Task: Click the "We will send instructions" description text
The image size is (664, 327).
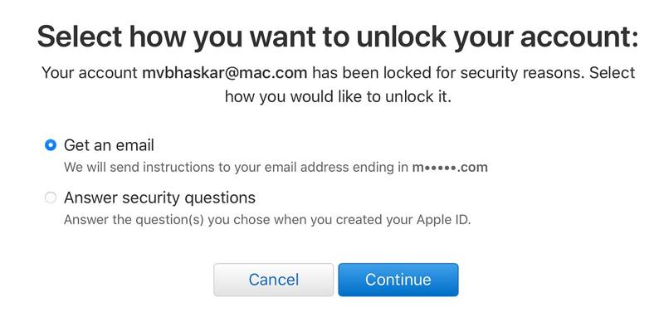Action: 276,168
